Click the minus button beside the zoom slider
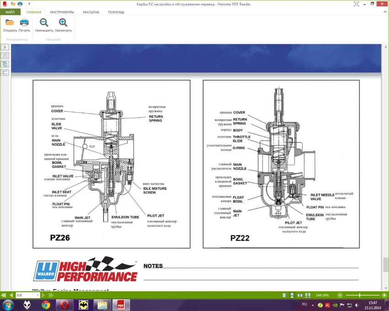This screenshot has width=389, height=311. coord(340,295)
